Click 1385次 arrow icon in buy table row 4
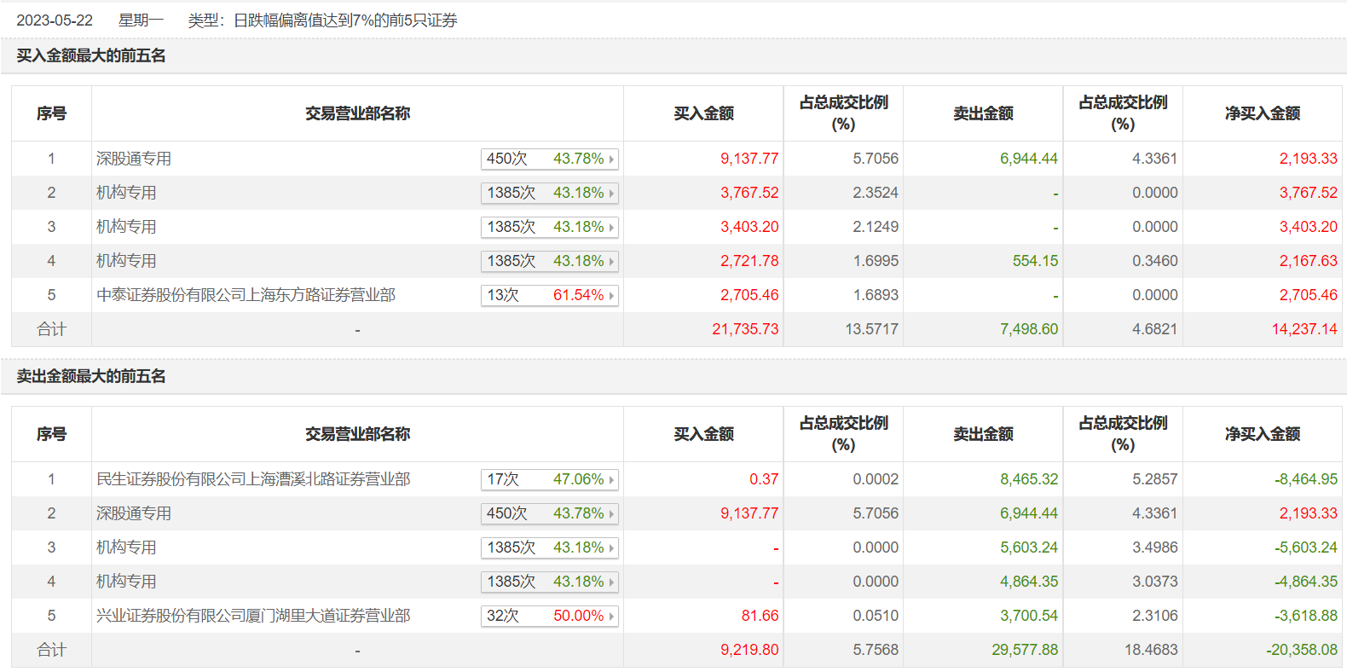 [611, 262]
